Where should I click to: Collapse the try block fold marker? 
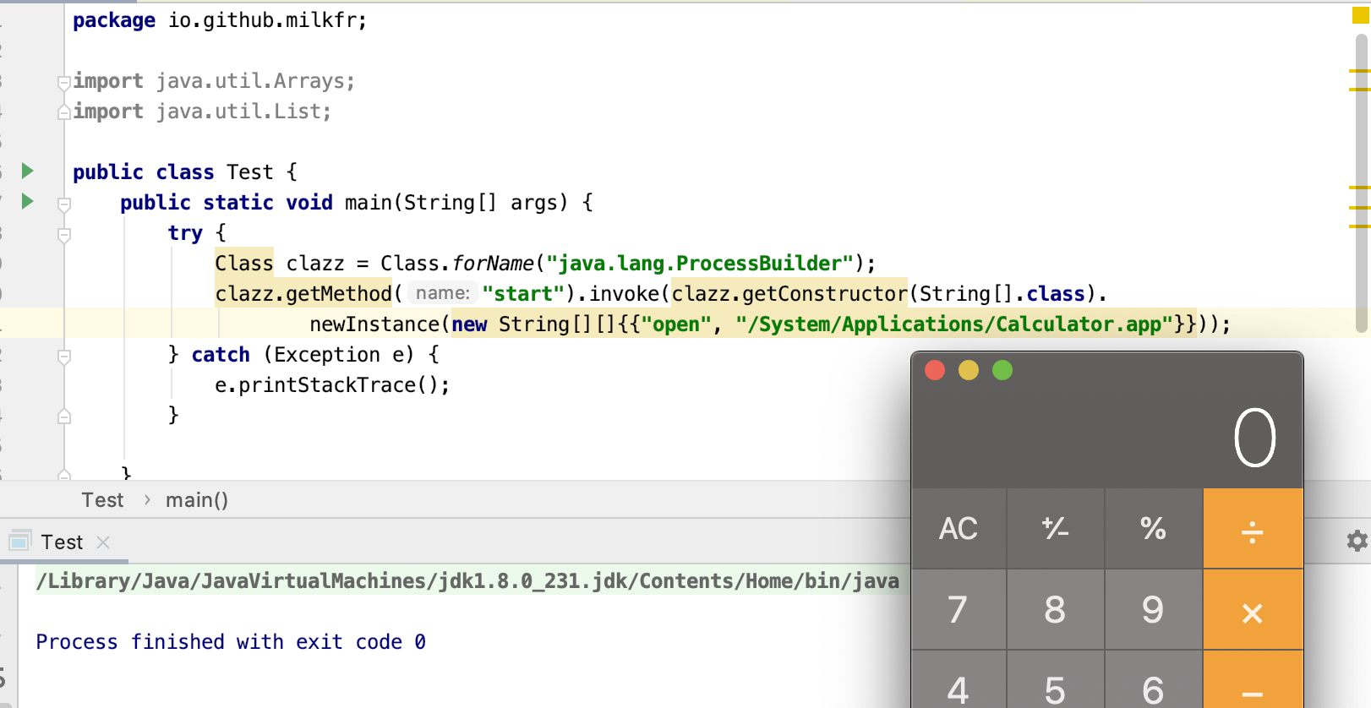[63, 234]
